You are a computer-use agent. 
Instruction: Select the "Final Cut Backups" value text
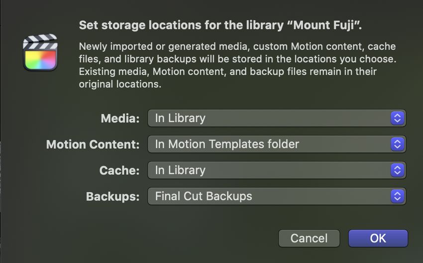204,196
